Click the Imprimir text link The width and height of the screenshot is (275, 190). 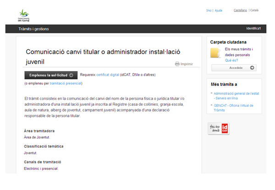click(187, 64)
